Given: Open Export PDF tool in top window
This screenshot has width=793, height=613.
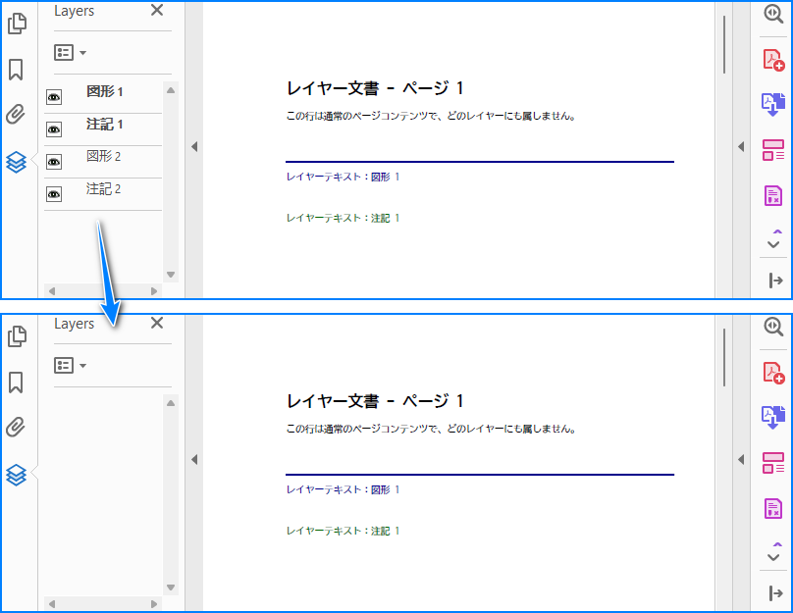Looking at the screenshot, I should click(x=773, y=105).
